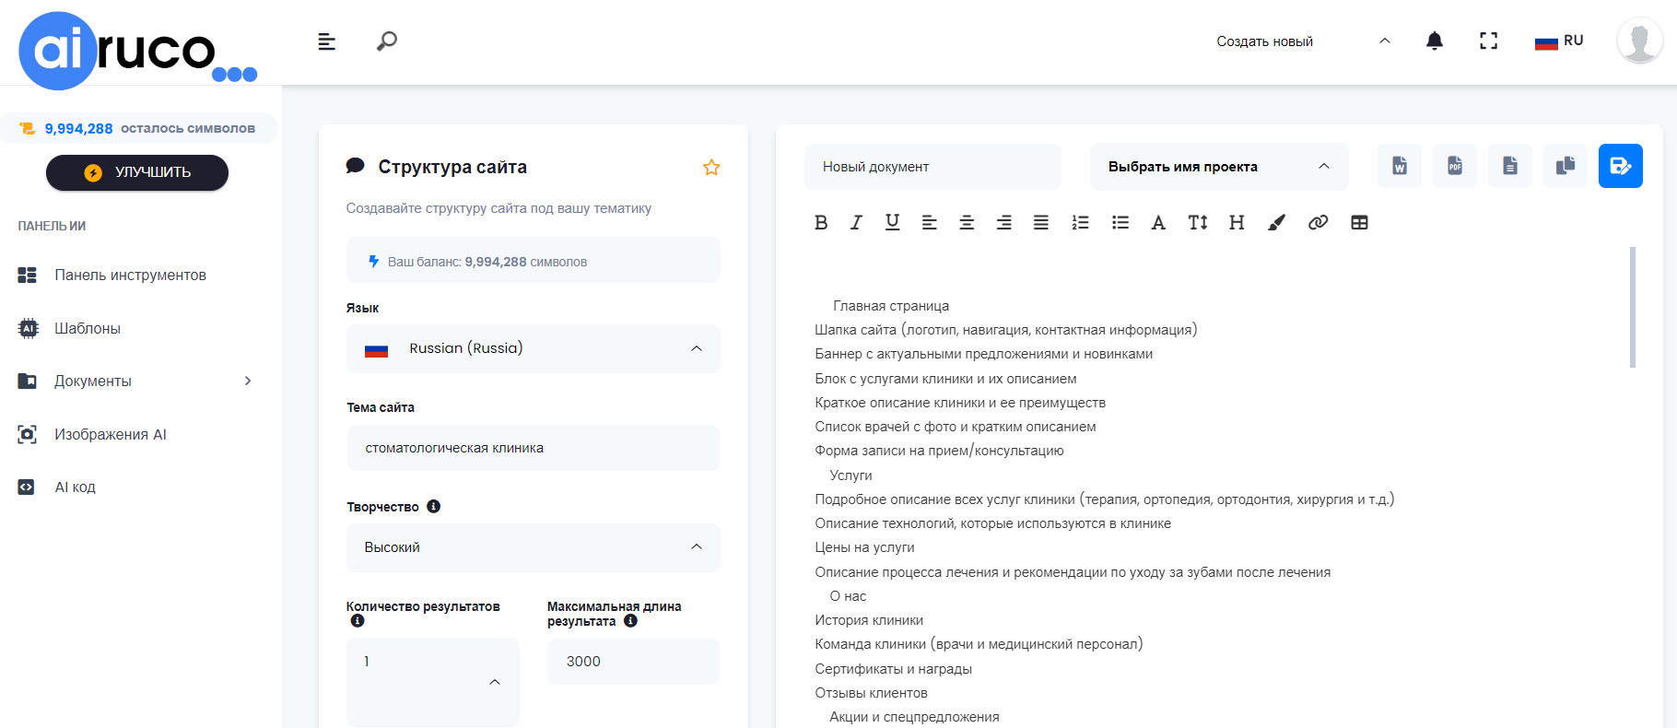Toggle underline formatting
This screenshot has height=728, width=1677.
[x=892, y=222]
